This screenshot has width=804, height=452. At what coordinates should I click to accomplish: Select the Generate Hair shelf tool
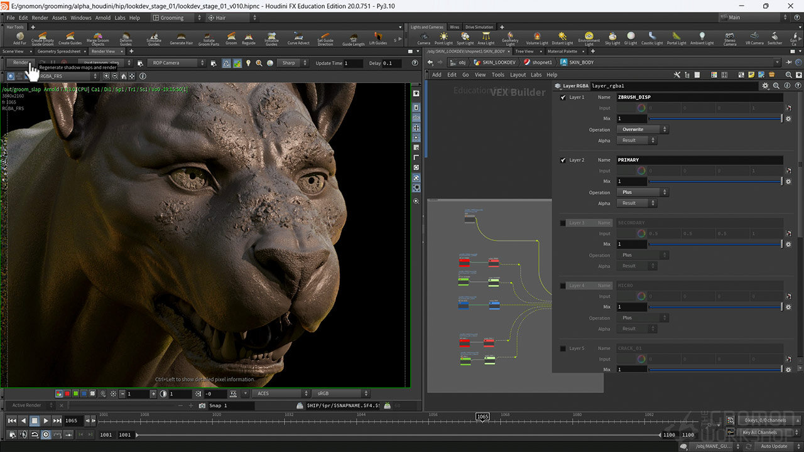pos(181,38)
